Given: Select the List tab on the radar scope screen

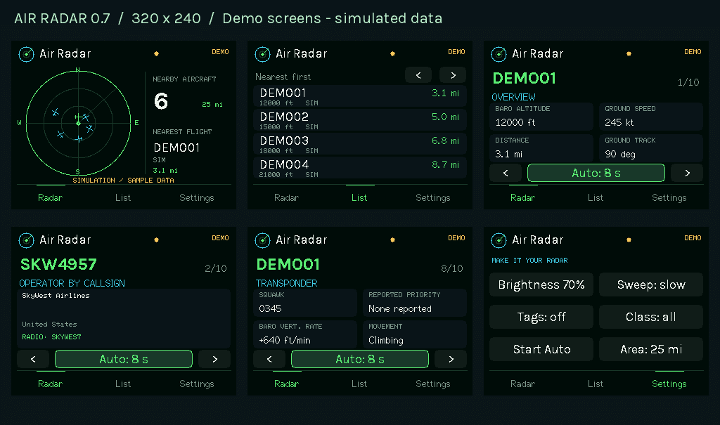Looking at the screenshot, I should click(x=123, y=198).
